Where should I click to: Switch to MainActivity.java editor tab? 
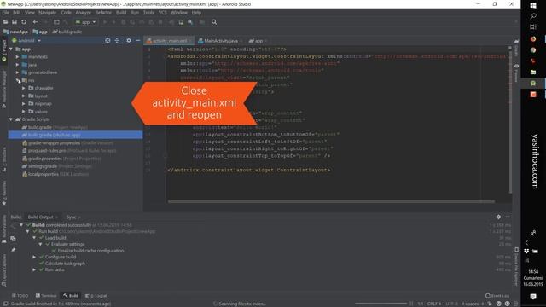(220, 41)
